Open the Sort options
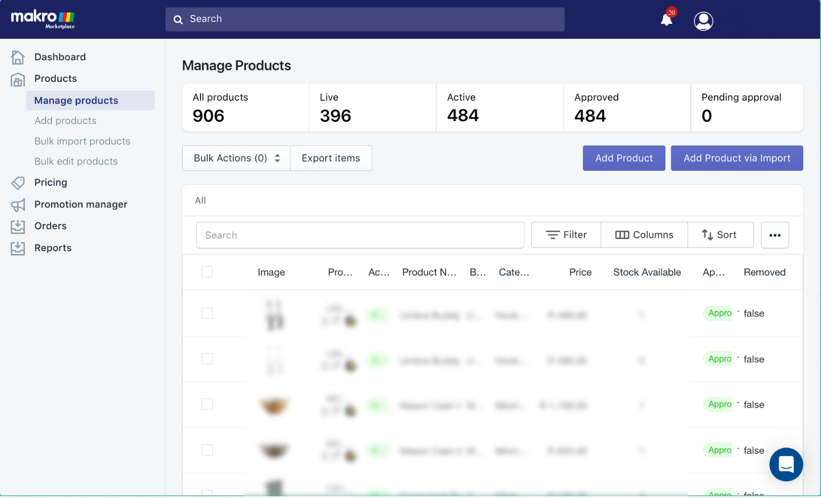Screen dimensions: 821x498 click(720, 235)
